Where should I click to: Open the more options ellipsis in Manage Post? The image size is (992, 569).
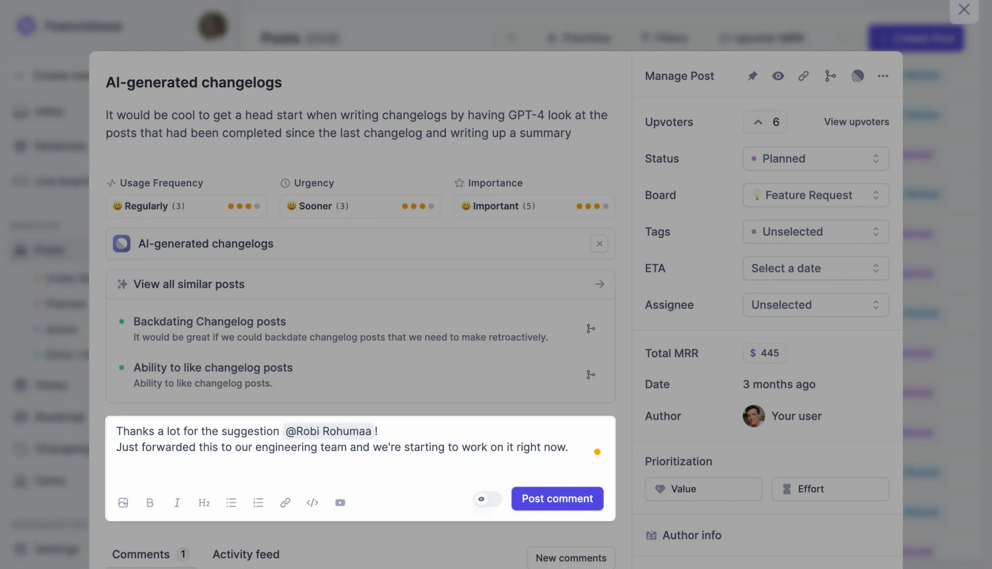(883, 76)
